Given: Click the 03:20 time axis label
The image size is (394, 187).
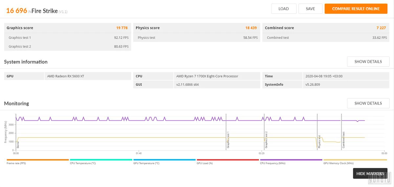Looking at the screenshot, I should click(261, 153).
